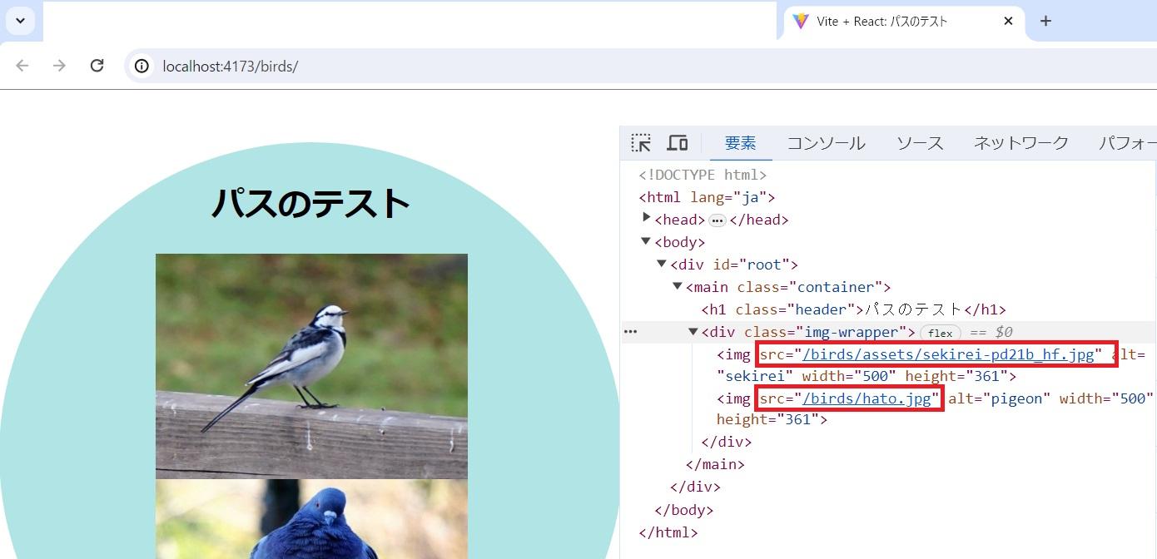Screen dimensions: 1157x559
Task: Click the browser forward arrow
Action: [59, 66]
